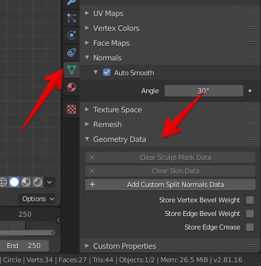Open the Particles properties tab
The image size is (261, 266).
72,18
